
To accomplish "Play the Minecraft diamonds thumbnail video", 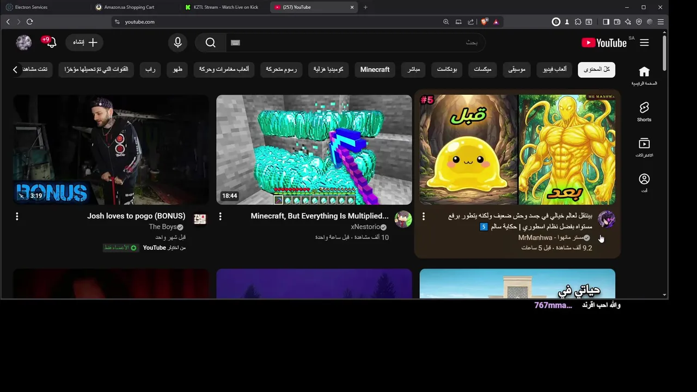I will pyautogui.click(x=314, y=150).
